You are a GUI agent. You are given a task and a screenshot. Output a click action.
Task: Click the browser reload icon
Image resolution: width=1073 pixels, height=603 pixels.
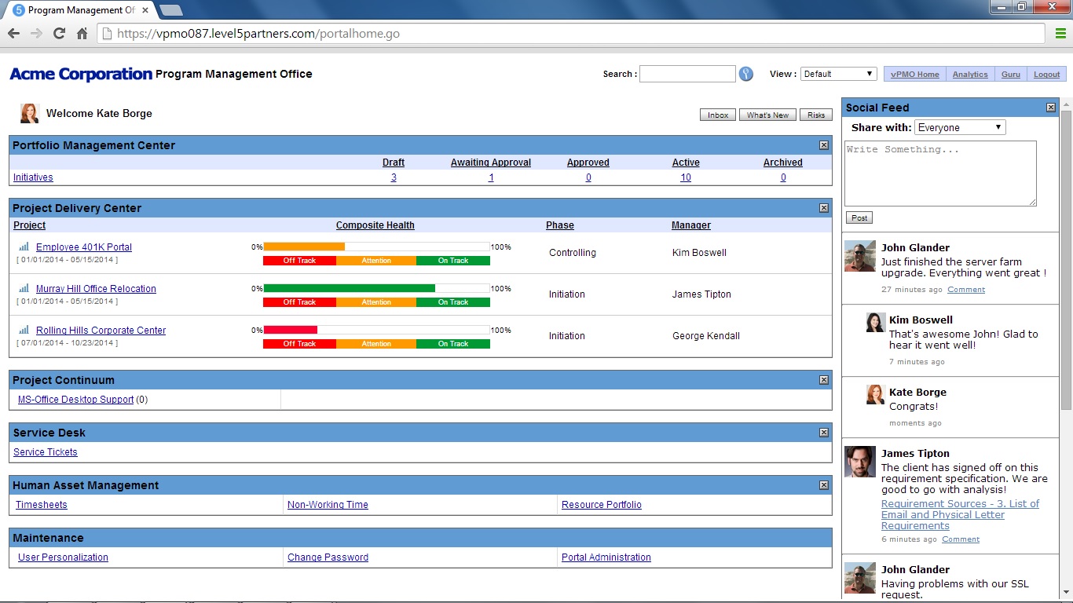click(x=59, y=33)
